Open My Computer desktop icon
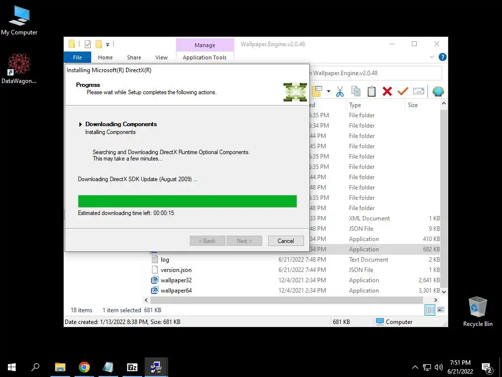Screen dimensions: 502x377 (x=19, y=20)
